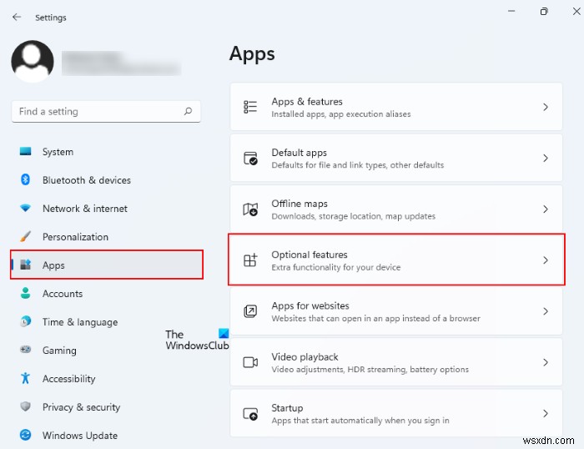This screenshot has height=449, width=584.
Task: Open Video playback title
Action: 305,356
